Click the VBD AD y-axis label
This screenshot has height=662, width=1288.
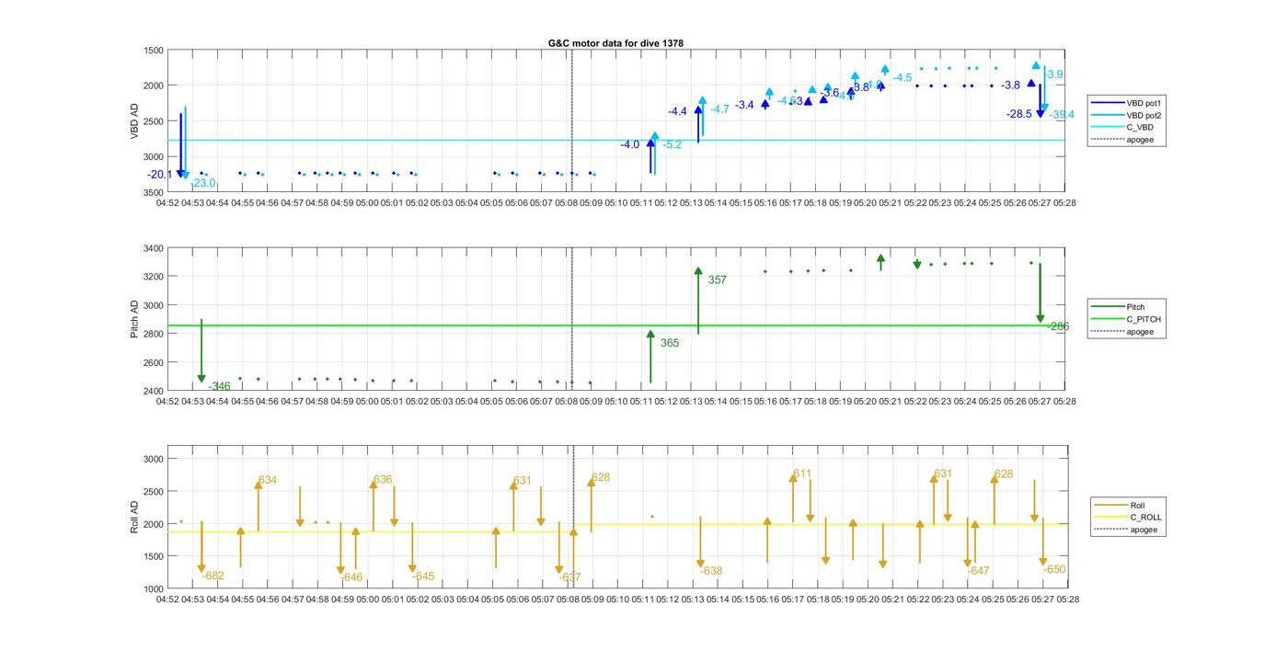tap(134, 121)
